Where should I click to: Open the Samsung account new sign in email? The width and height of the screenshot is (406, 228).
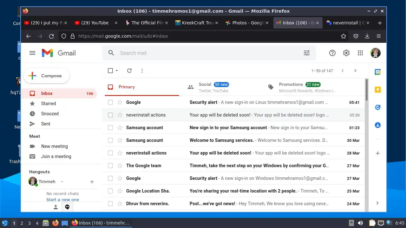(x=233, y=128)
